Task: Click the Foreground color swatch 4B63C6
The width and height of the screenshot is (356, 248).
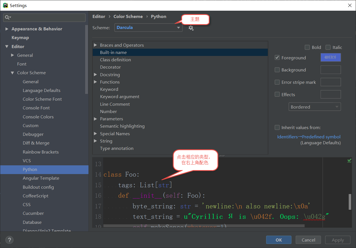Action: (331, 57)
